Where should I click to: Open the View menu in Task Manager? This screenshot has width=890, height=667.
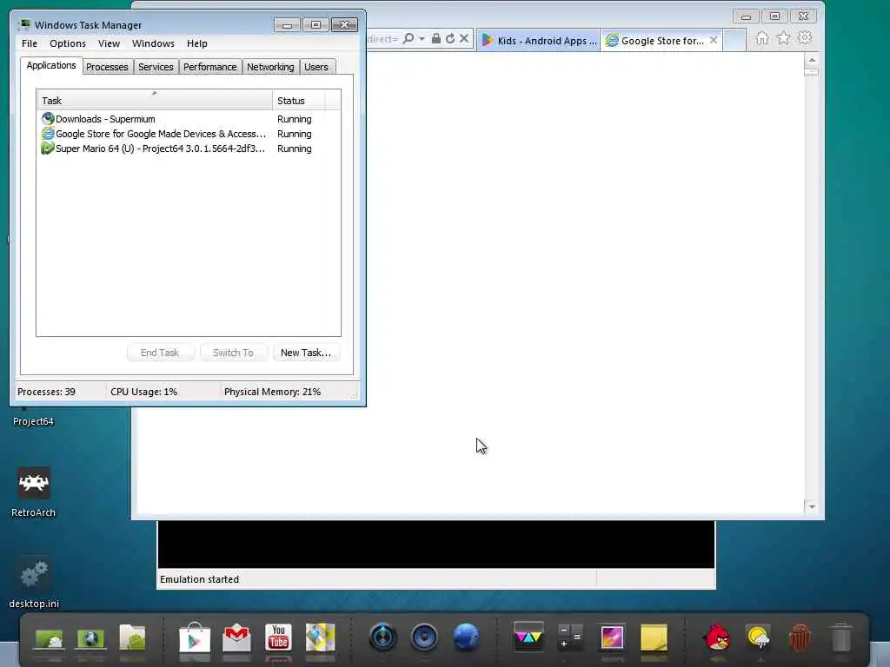coord(109,43)
